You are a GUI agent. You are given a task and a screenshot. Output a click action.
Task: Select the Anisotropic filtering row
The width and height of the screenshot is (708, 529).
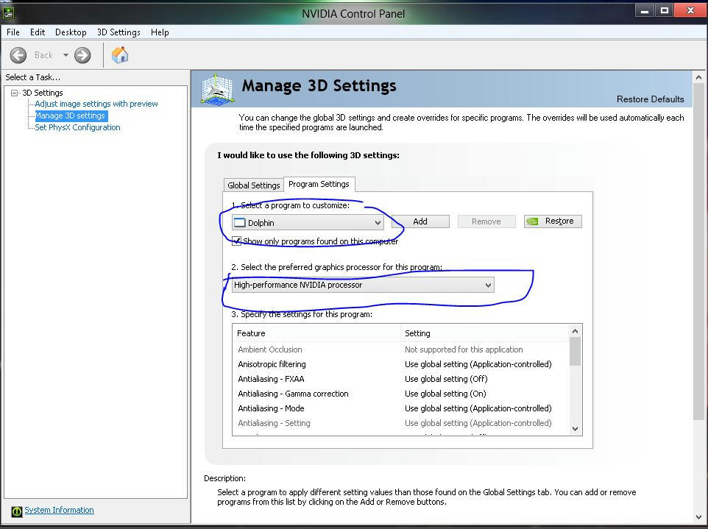(x=401, y=364)
